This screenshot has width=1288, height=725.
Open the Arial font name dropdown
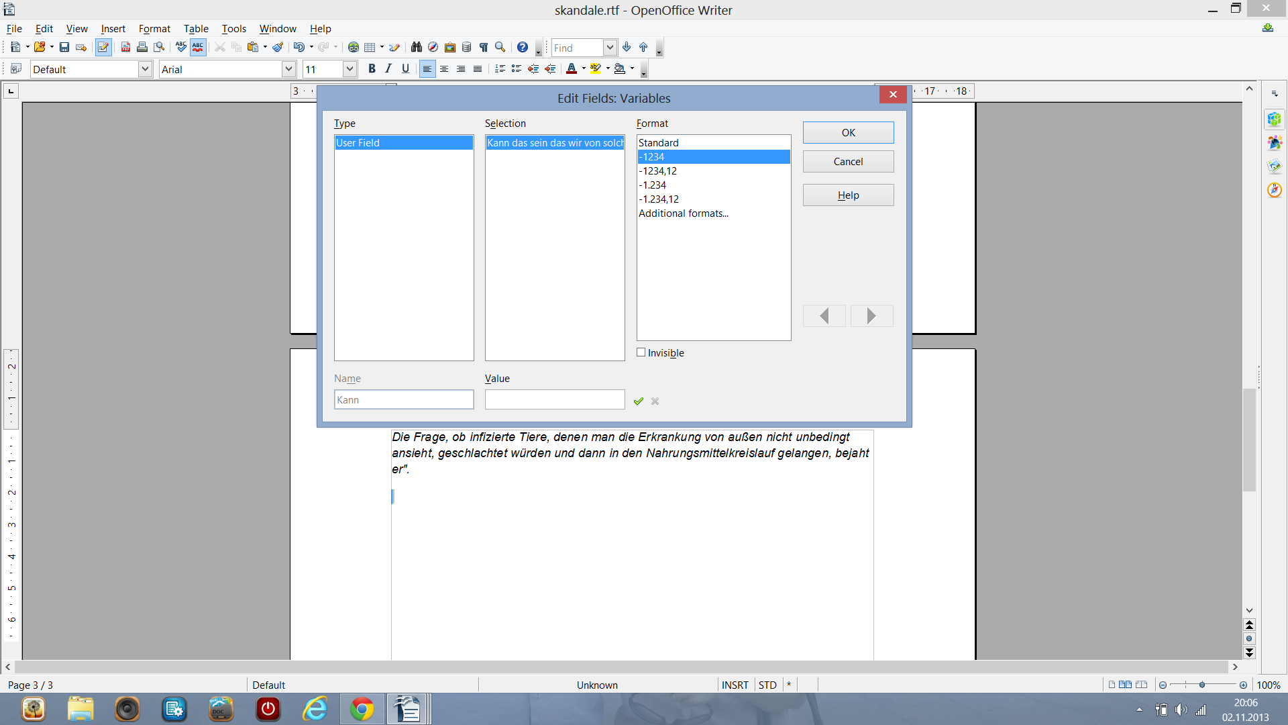288,68
